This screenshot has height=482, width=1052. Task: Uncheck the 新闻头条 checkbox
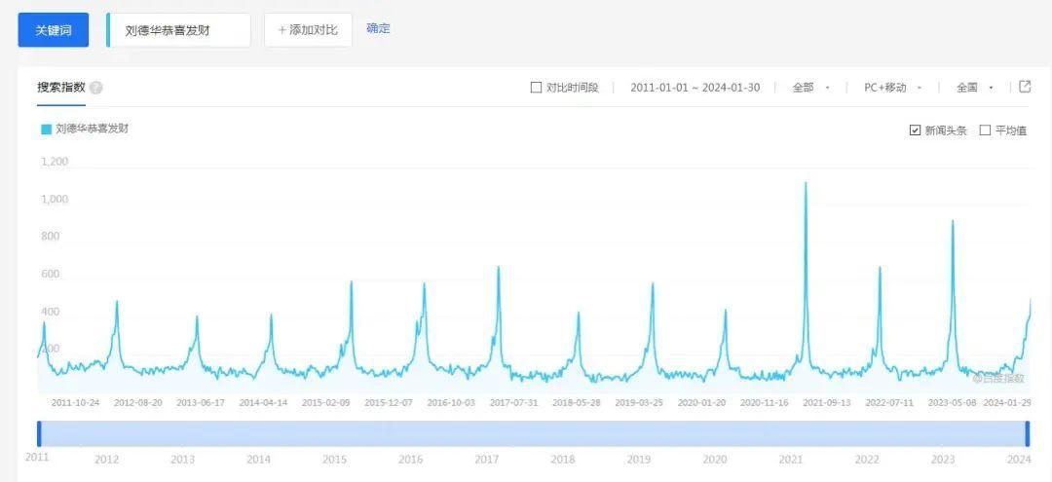click(915, 130)
